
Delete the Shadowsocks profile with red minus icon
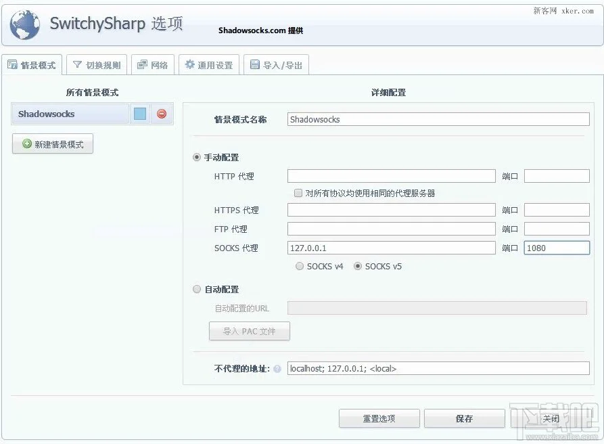click(162, 114)
